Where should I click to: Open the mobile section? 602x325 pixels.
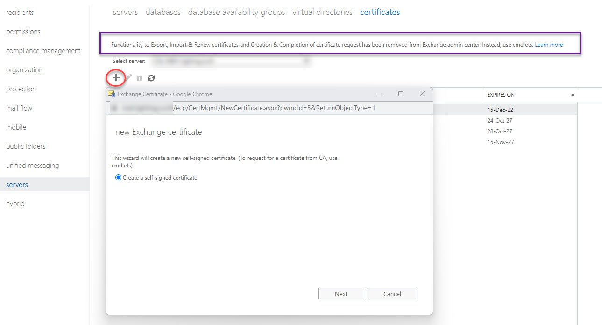(x=16, y=127)
